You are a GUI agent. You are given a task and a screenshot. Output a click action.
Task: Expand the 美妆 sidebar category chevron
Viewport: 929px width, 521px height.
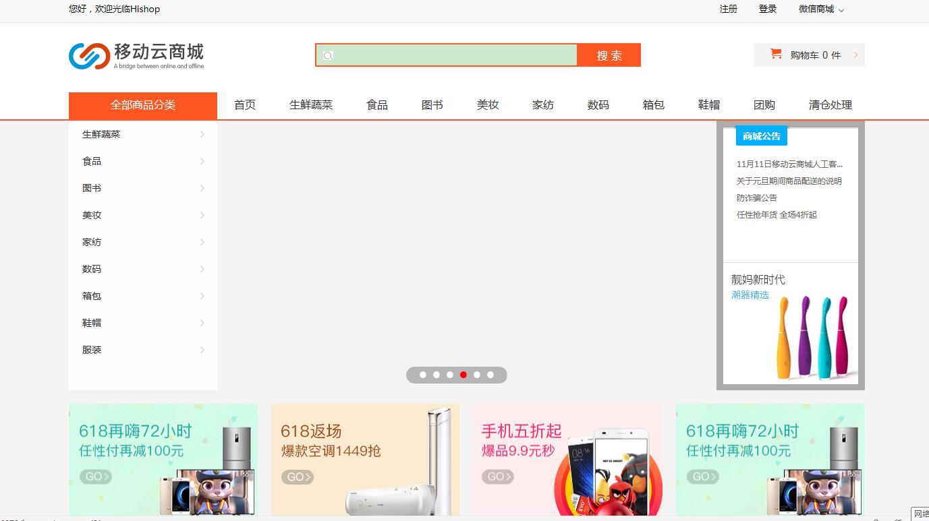[x=202, y=215]
